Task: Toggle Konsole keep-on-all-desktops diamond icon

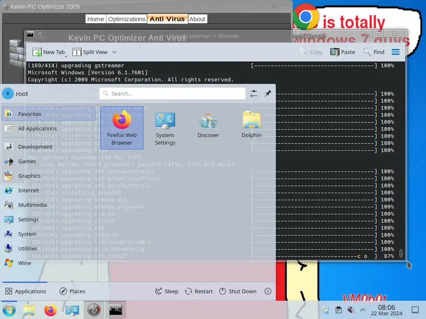Action: click(40, 34)
